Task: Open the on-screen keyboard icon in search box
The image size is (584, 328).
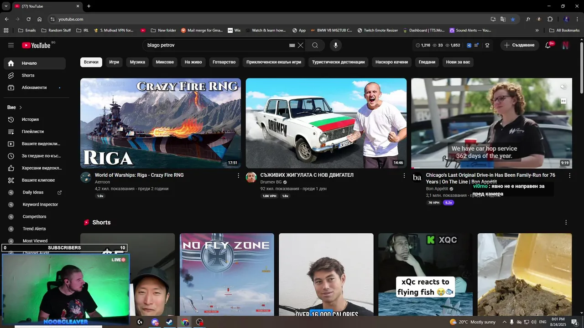Action: [x=292, y=45]
